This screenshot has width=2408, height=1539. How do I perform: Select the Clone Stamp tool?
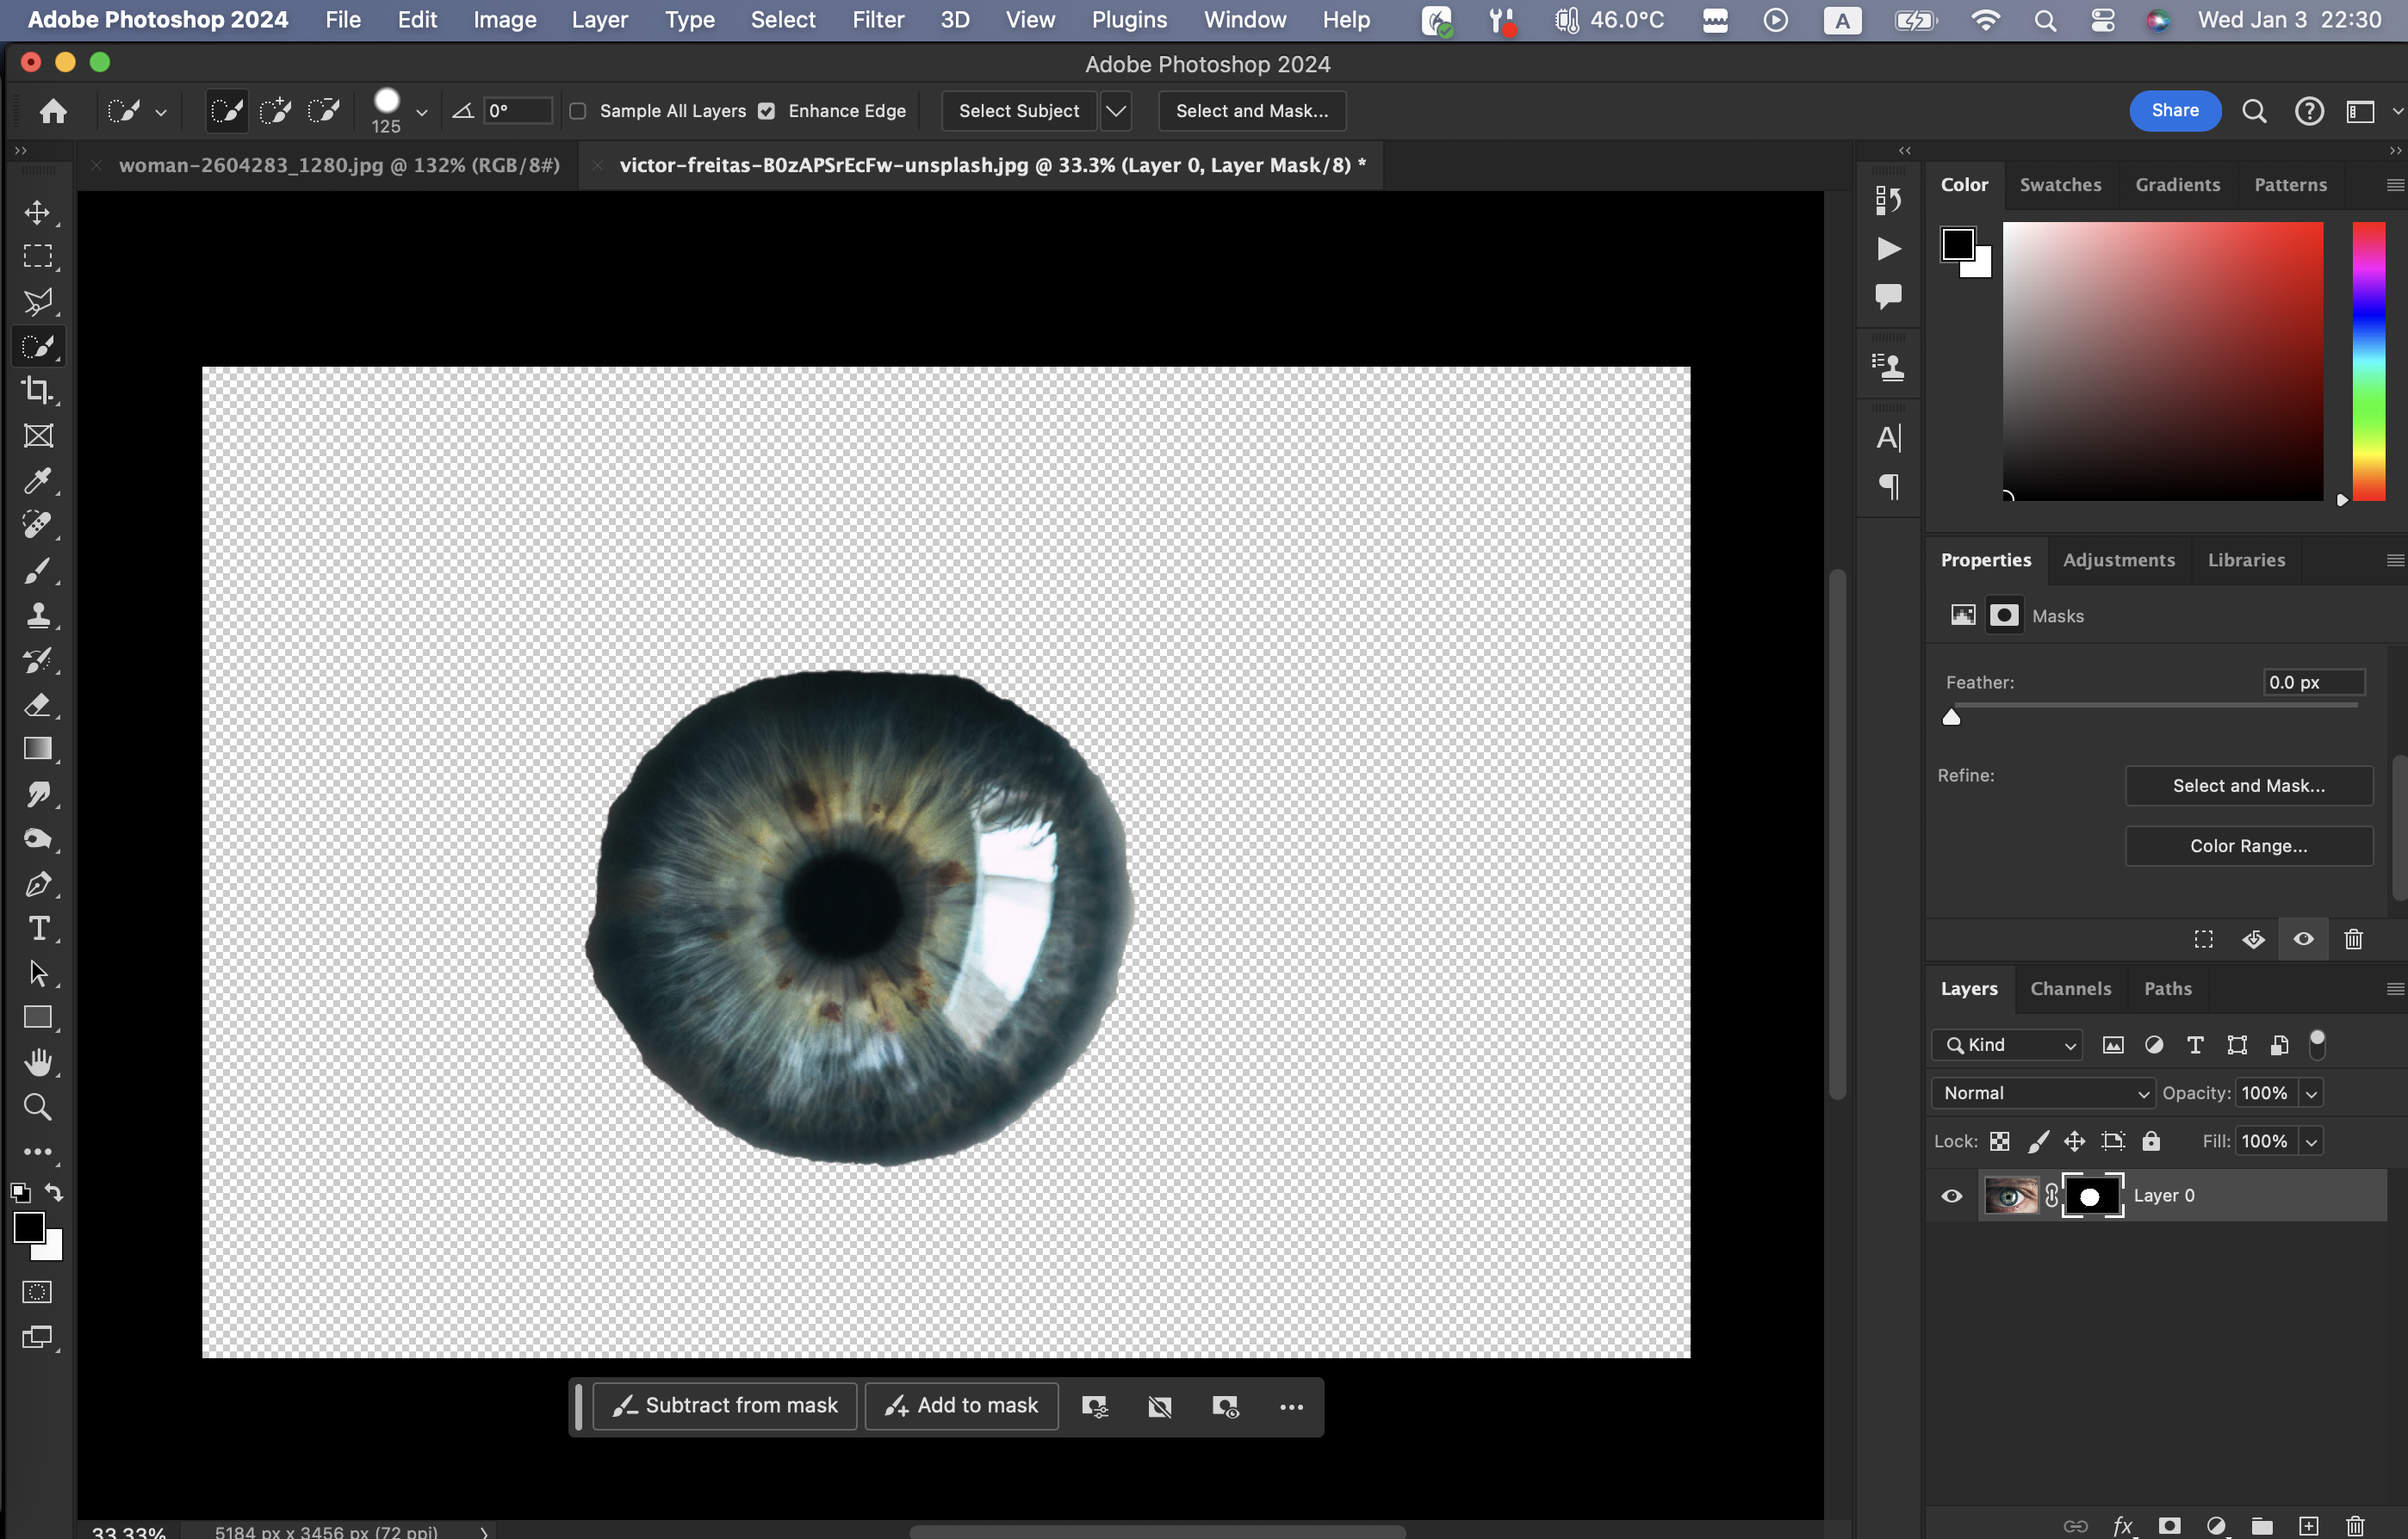point(37,615)
